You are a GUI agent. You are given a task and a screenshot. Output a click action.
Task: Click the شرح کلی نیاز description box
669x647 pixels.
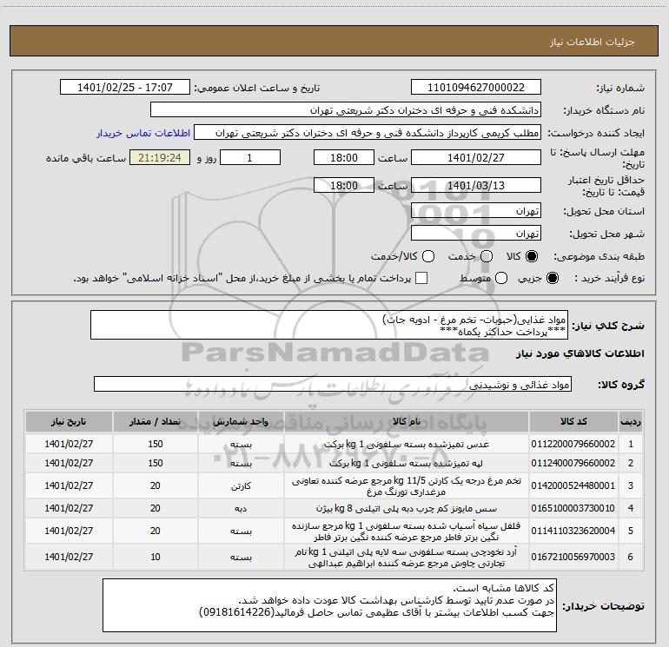tap(329, 326)
